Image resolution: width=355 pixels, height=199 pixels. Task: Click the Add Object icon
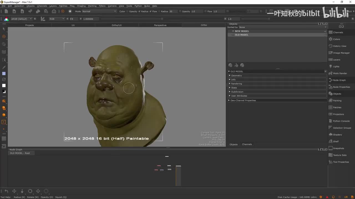230,65
